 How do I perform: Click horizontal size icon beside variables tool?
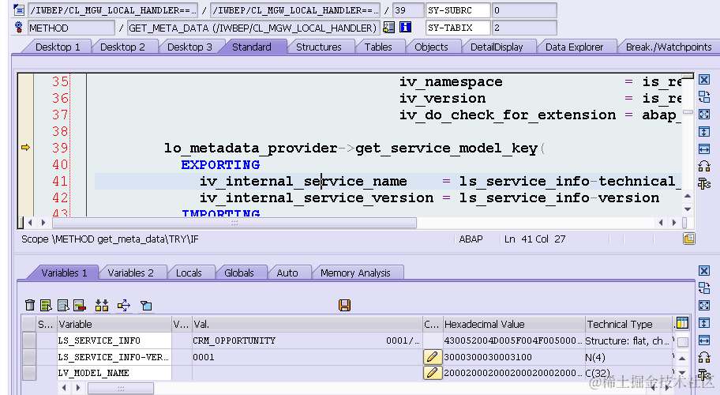coord(704,340)
